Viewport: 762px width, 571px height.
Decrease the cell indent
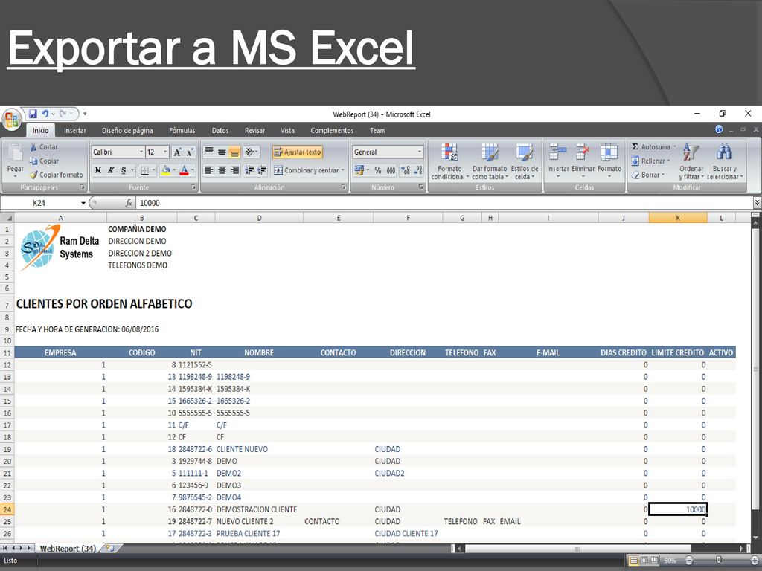point(250,170)
